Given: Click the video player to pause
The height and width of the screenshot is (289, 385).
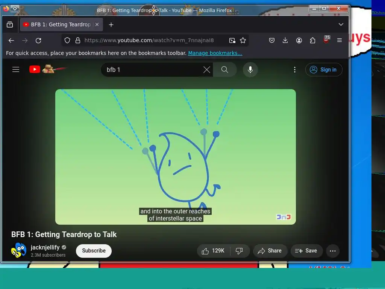Looking at the screenshot, I should pos(175,157).
